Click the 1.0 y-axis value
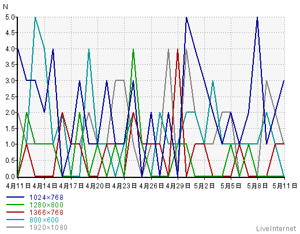 [10, 144]
